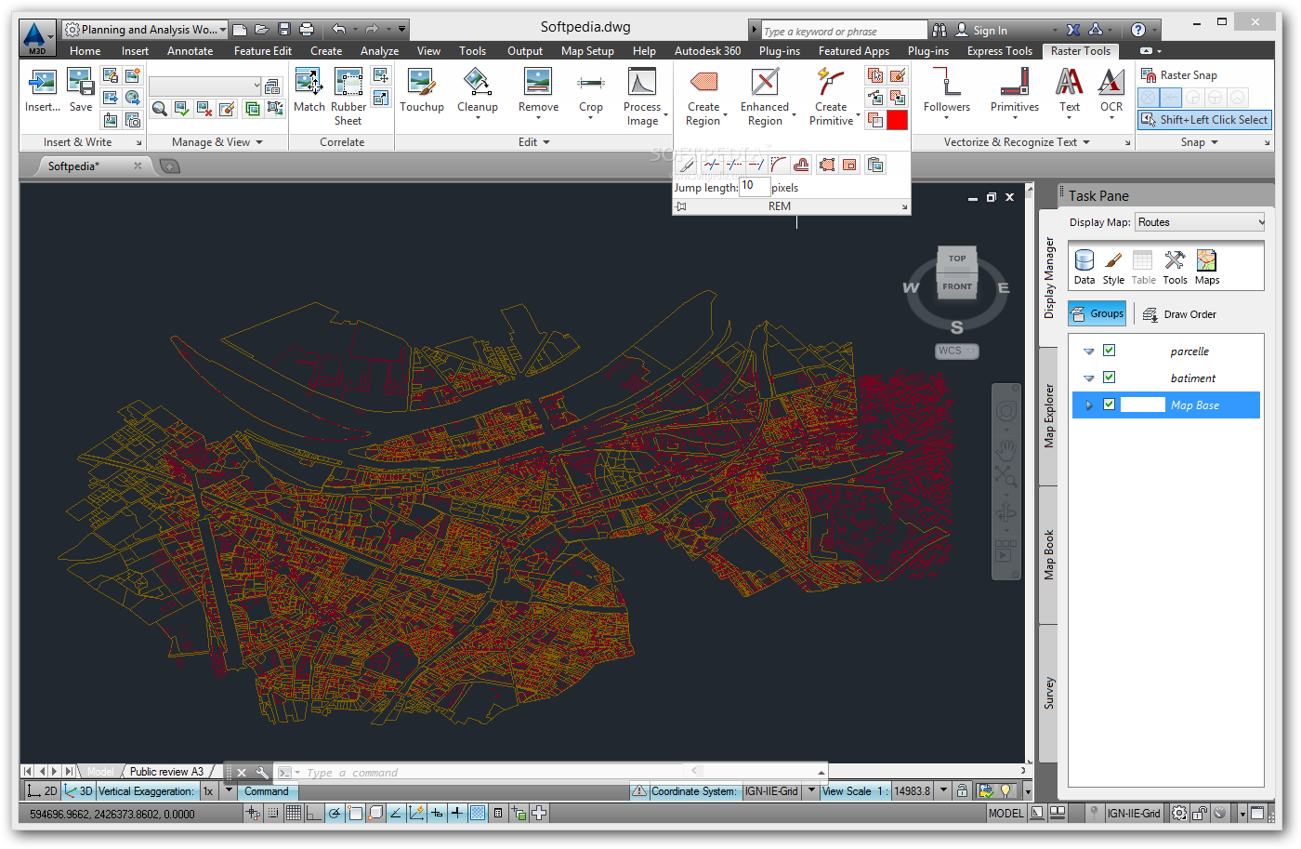Click the Draw Order button
Viewport: 1301px width, 849px height.
click(x=1179, y=314)
